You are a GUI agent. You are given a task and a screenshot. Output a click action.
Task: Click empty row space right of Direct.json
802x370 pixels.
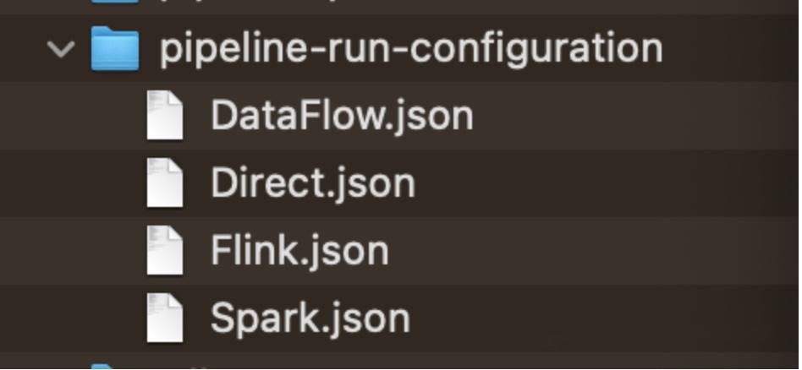[609, 183]
